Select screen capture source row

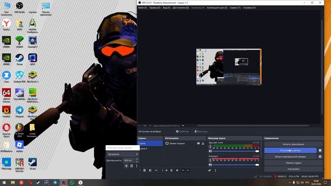tap(185, 144)
